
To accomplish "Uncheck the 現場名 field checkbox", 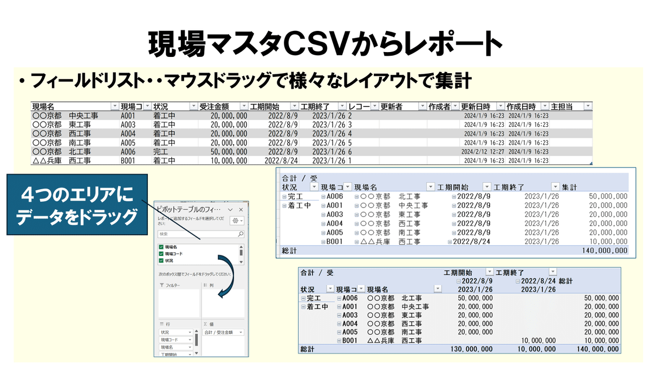I will pos(161,247).
